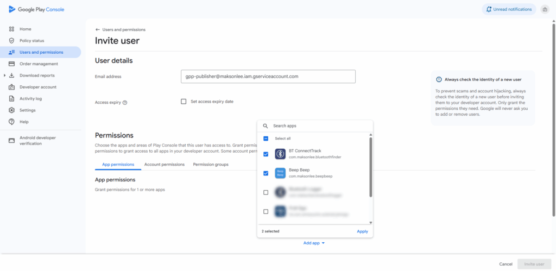The width and height of the screenshot is (556, 271).
Task: Click the Activity log document icon
Action: 11,99
